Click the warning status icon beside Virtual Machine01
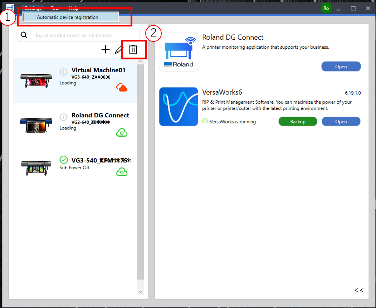 pos(64,72)
